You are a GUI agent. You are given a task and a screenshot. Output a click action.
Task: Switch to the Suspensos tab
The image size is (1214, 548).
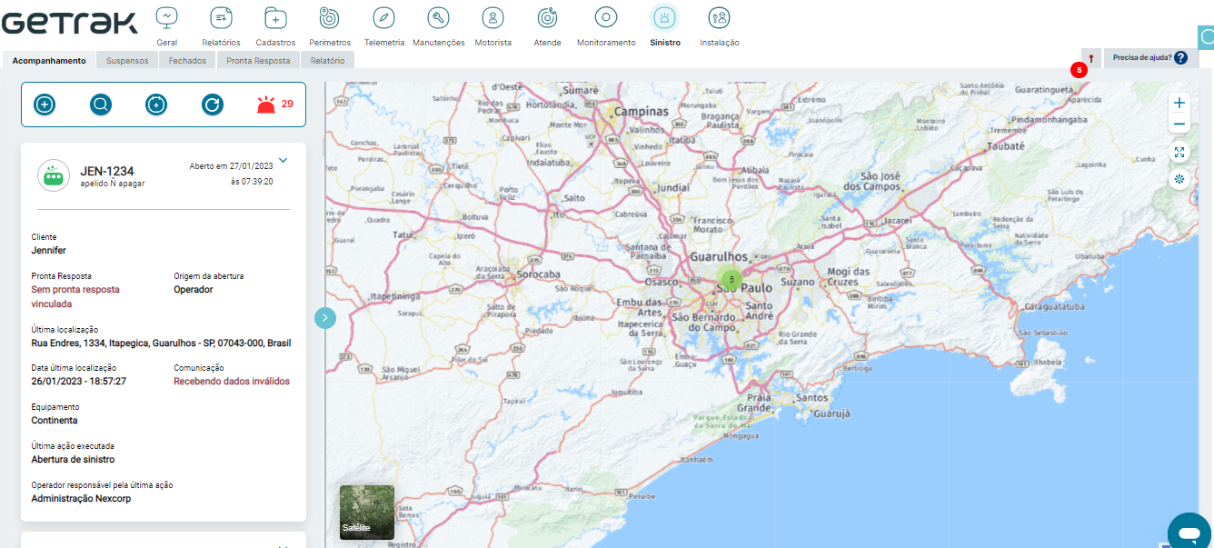click(x=127, y=61)
